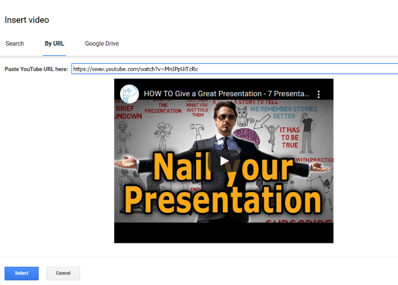
Task: Switch to the Search tab
Action: (15, 43)
